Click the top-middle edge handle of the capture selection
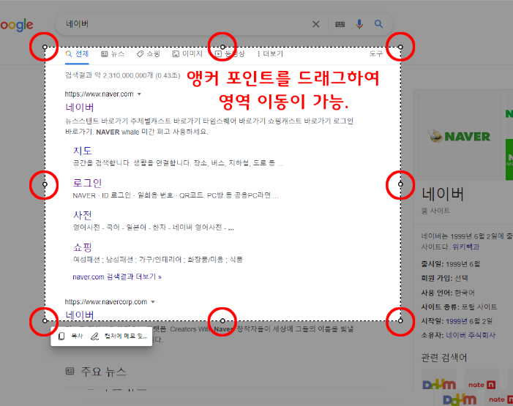The image size is (513, 406). click(222, 47)
